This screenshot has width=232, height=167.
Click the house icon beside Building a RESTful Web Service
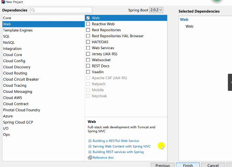click(90, 141)
